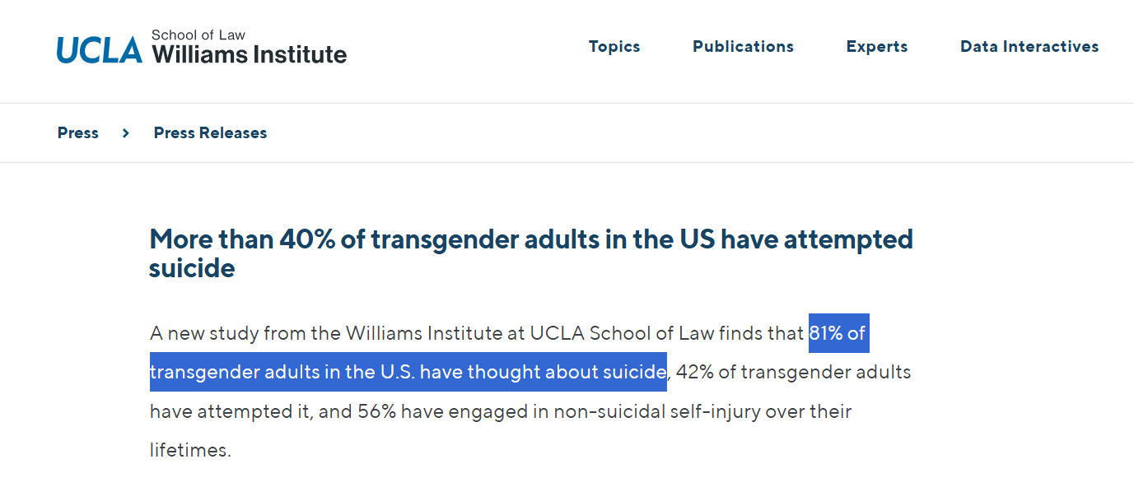Screen dimensions: 1134x487
Task: Click the headline about 40% of transgender adults
Action: [531, 253]
